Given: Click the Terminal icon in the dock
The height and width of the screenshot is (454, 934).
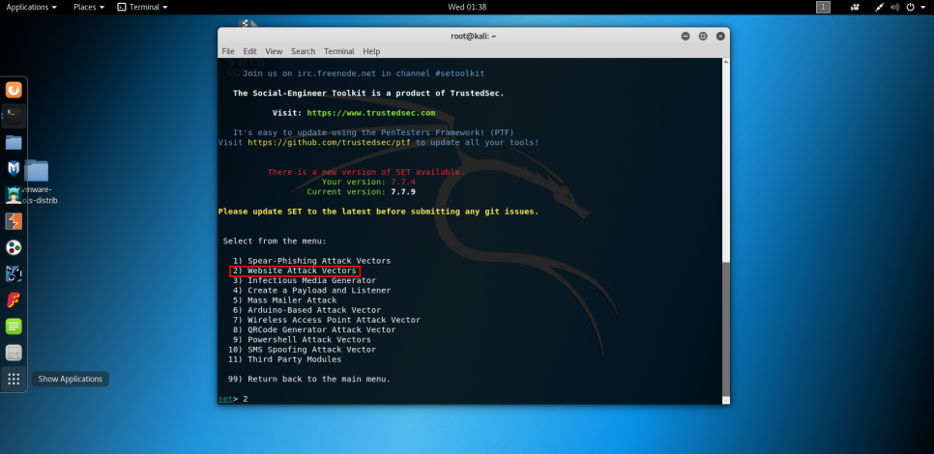Looking at the screenshot, I should point(14,116).
